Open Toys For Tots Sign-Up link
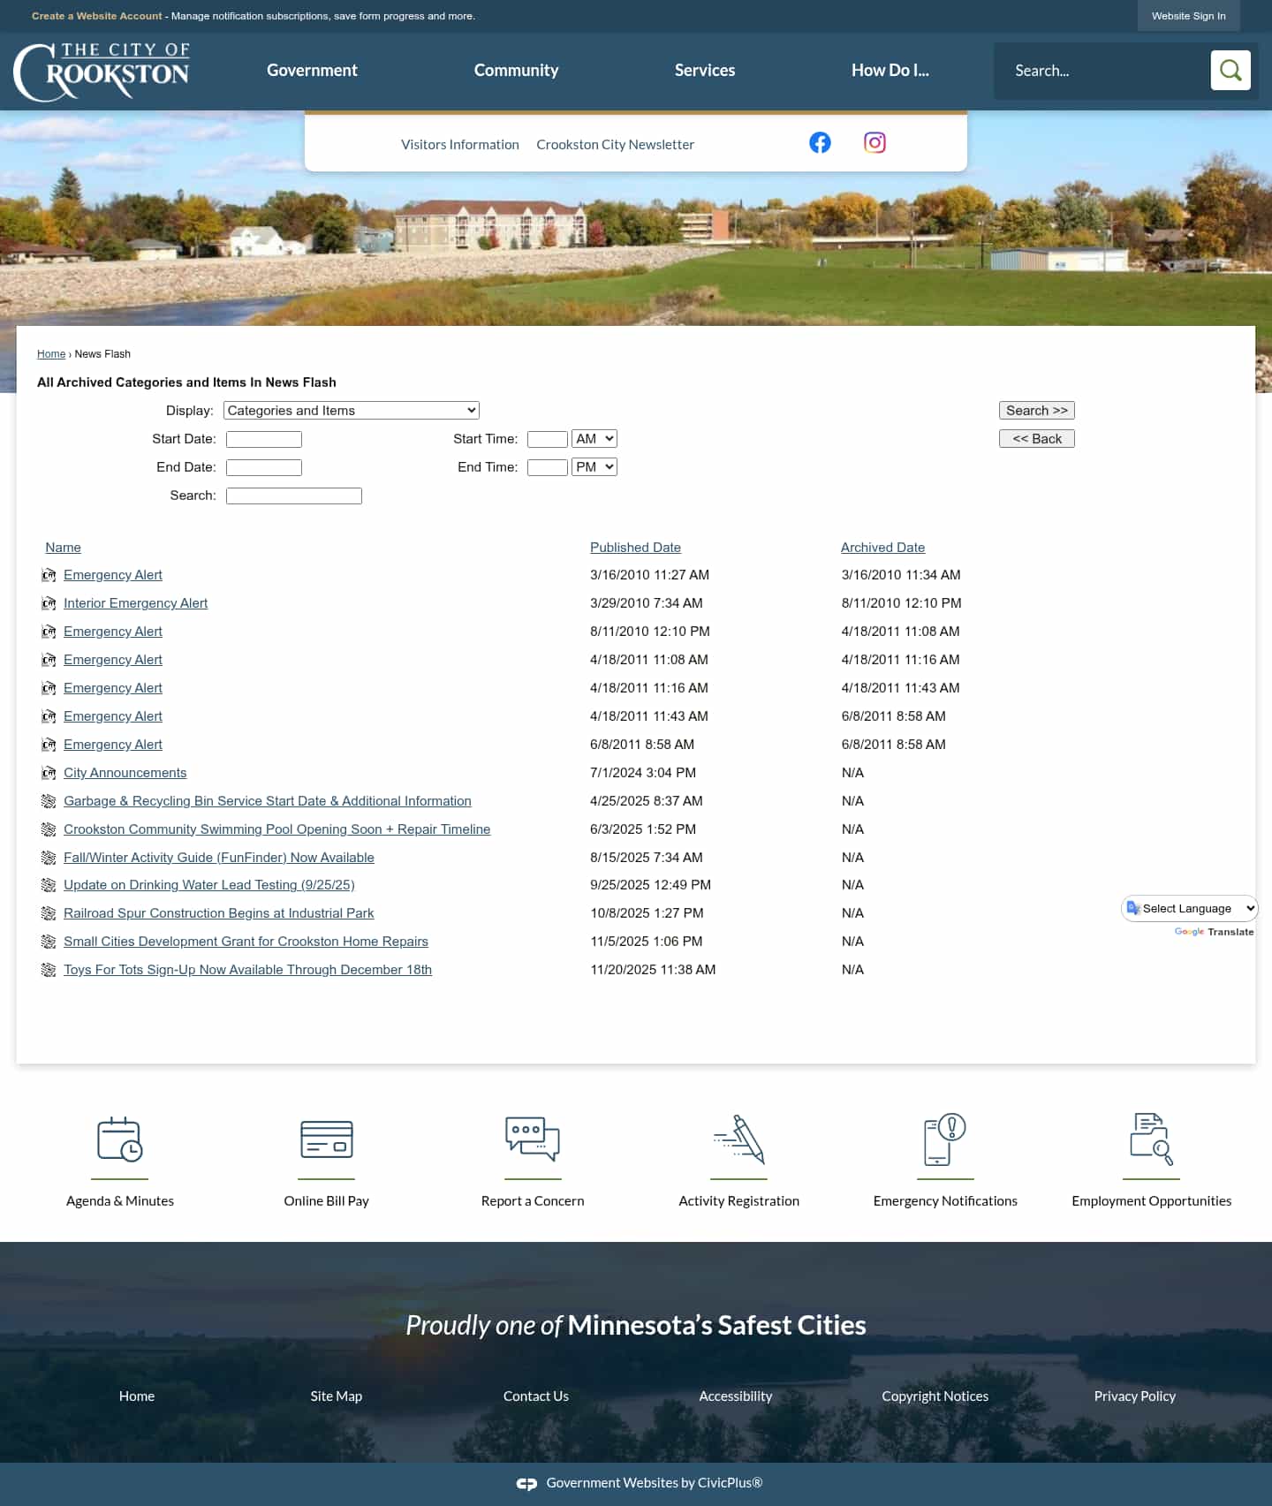The width and height of the screenshot is (1272, 1506). click(247, 970)
